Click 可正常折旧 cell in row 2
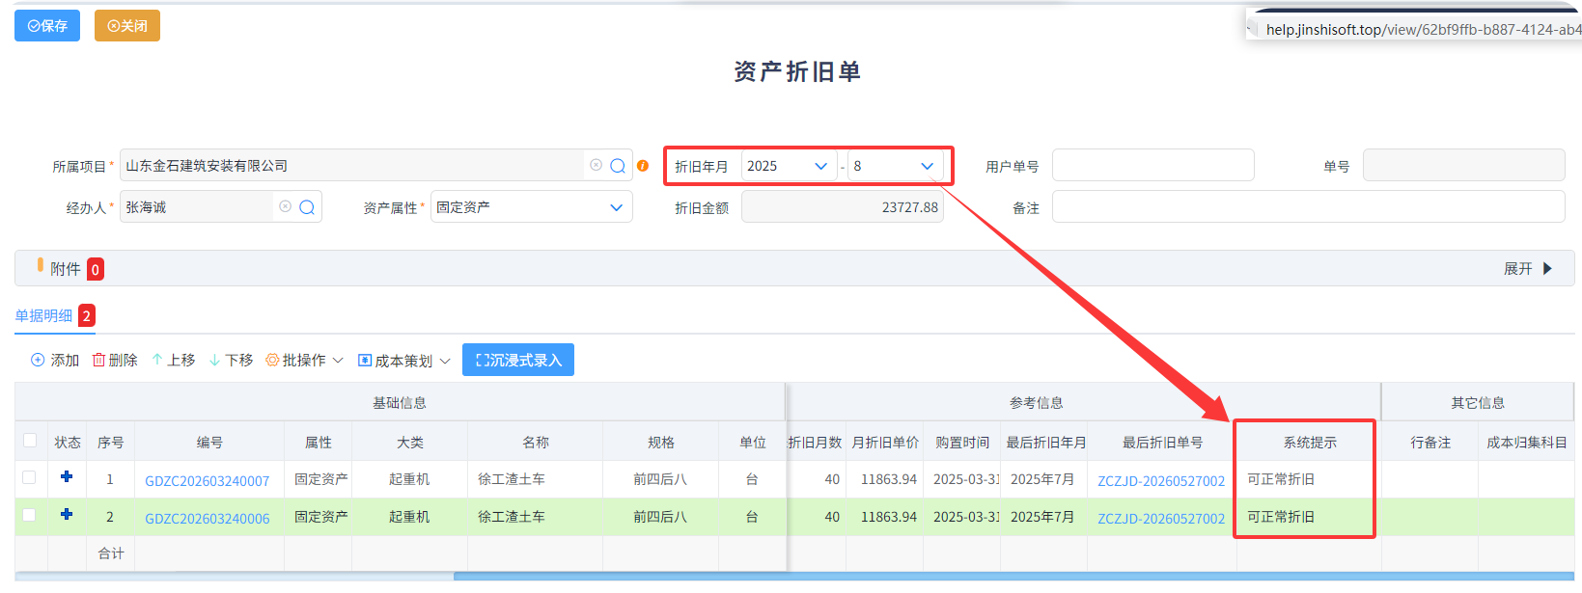Screen dimensions: 1582x593 tap(1309, 517)
